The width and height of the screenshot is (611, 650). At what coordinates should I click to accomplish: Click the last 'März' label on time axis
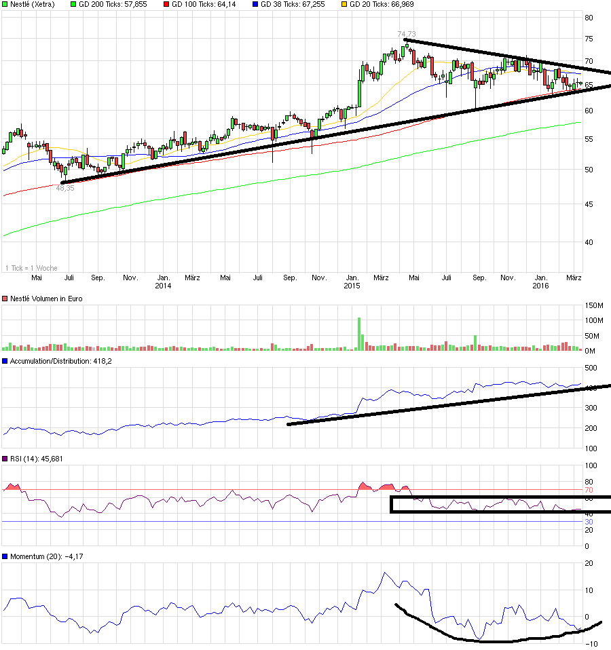point(574,278)
